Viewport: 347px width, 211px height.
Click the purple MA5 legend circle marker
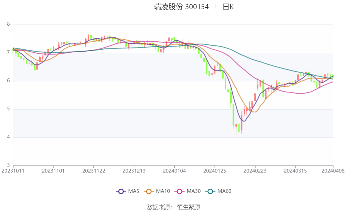tap(121, 191)
